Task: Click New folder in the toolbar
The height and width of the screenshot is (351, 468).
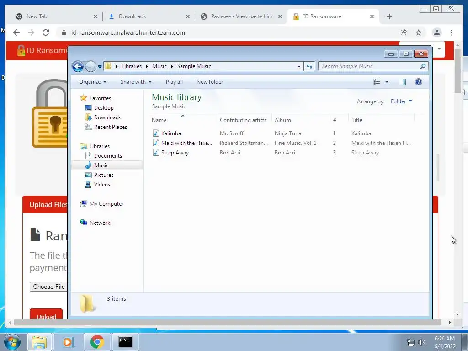Action: coord(210,82)
